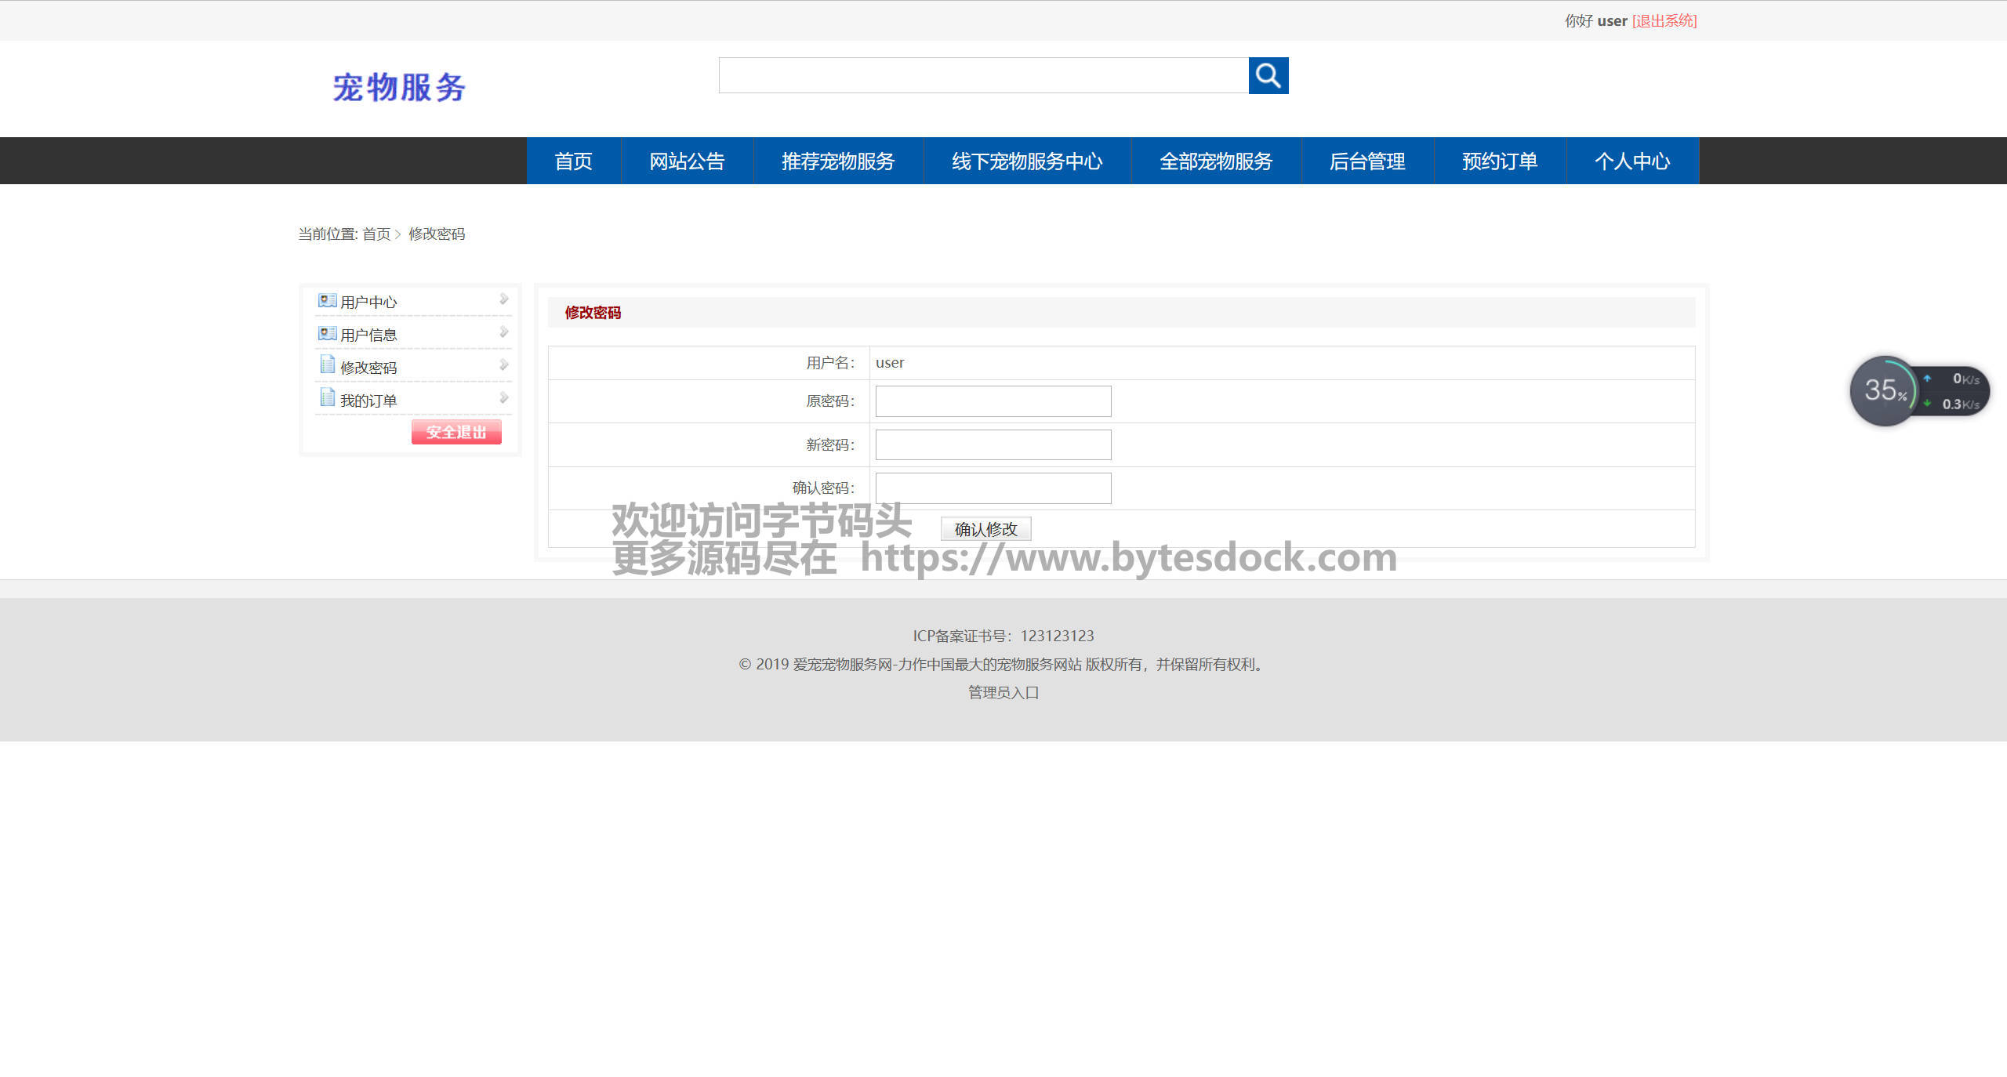2007x1077 pixels.
Task: Click the 我的订单 document icon in sidebar
Action: click(327, 398)
